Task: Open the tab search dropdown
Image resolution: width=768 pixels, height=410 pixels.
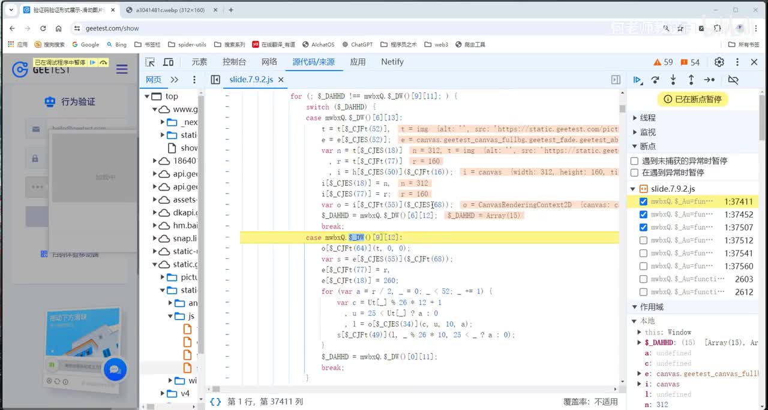Action: 11,10
